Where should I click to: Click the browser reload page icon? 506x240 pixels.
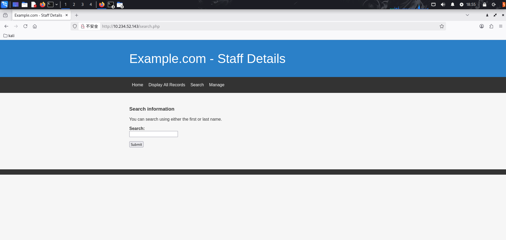[25, 26]
